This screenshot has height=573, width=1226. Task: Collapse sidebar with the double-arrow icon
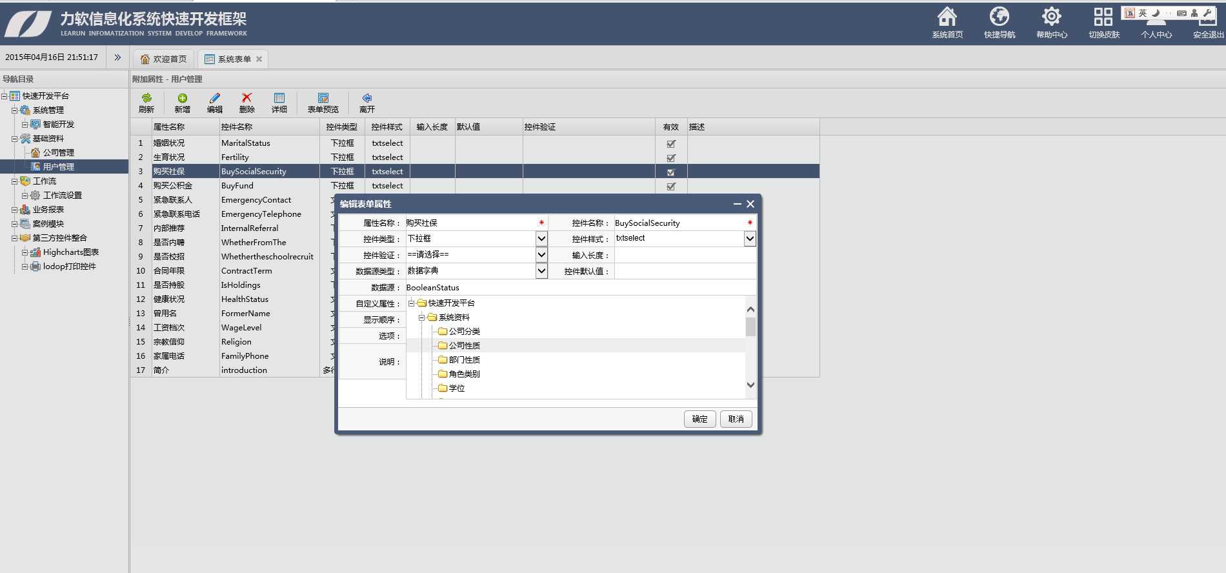click(117, 57)
